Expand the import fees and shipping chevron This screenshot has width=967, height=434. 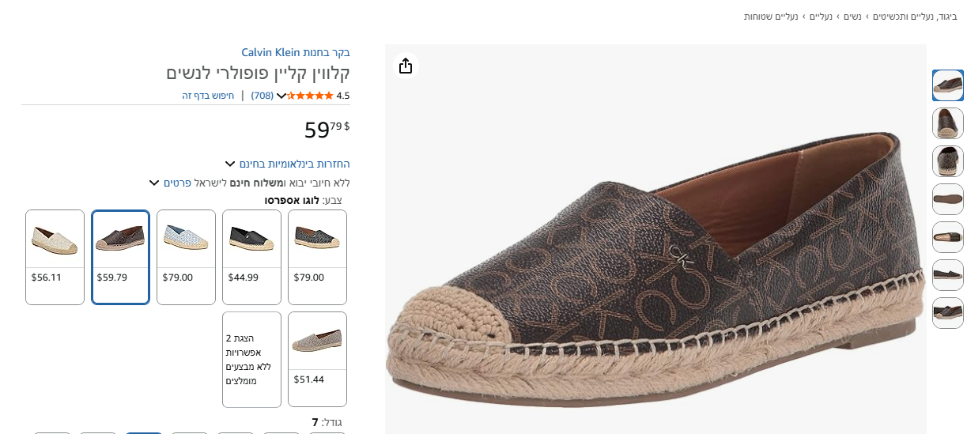tap(154, 183)
